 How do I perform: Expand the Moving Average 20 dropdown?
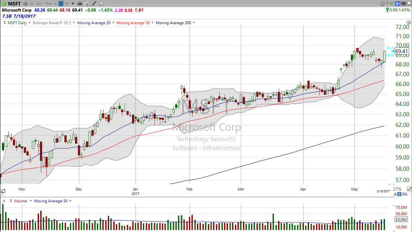point(113,23)
